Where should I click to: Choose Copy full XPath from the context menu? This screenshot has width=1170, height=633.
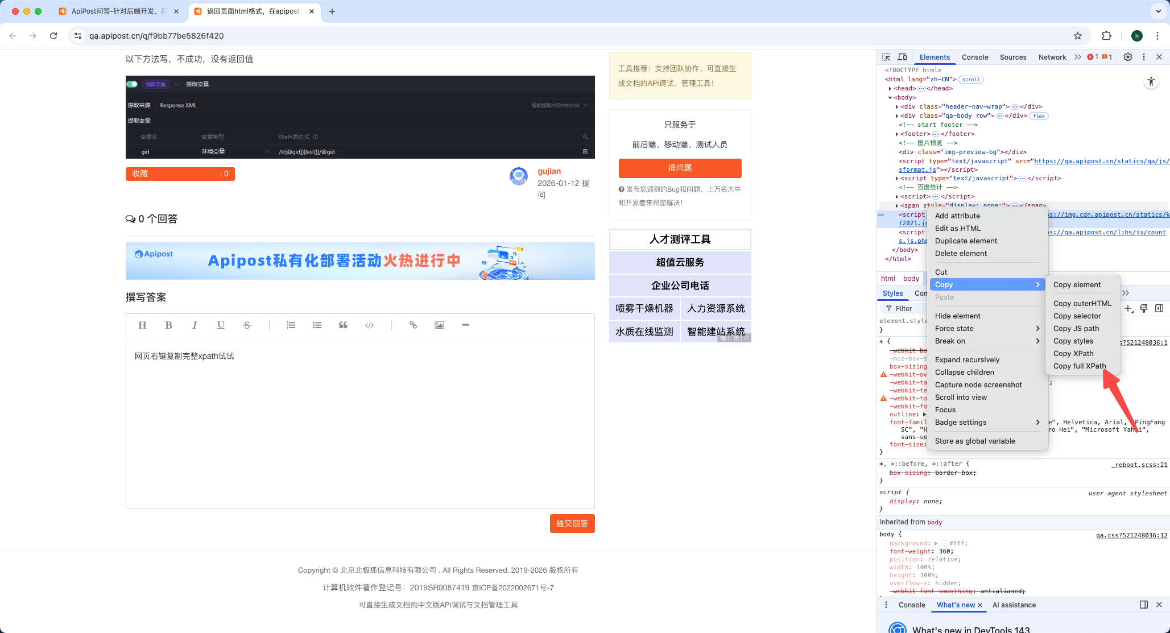(1080, 366)
